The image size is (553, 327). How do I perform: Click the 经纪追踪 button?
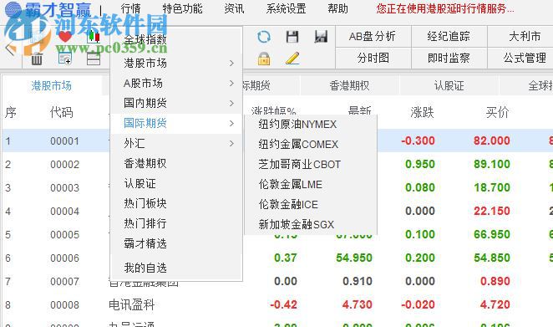[449, 36]
